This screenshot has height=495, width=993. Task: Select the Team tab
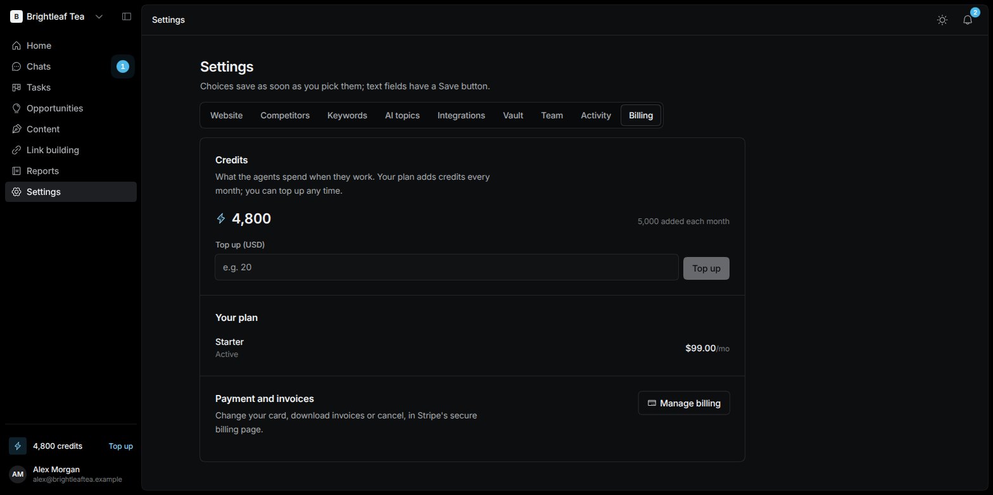pos(552,115)
